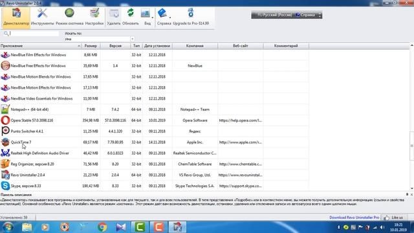Image resolution: width=414 pixels, height=233 pixels.
Task: Open the Uninstaller (Деинсталлятор) view
Action: point(16,17)
